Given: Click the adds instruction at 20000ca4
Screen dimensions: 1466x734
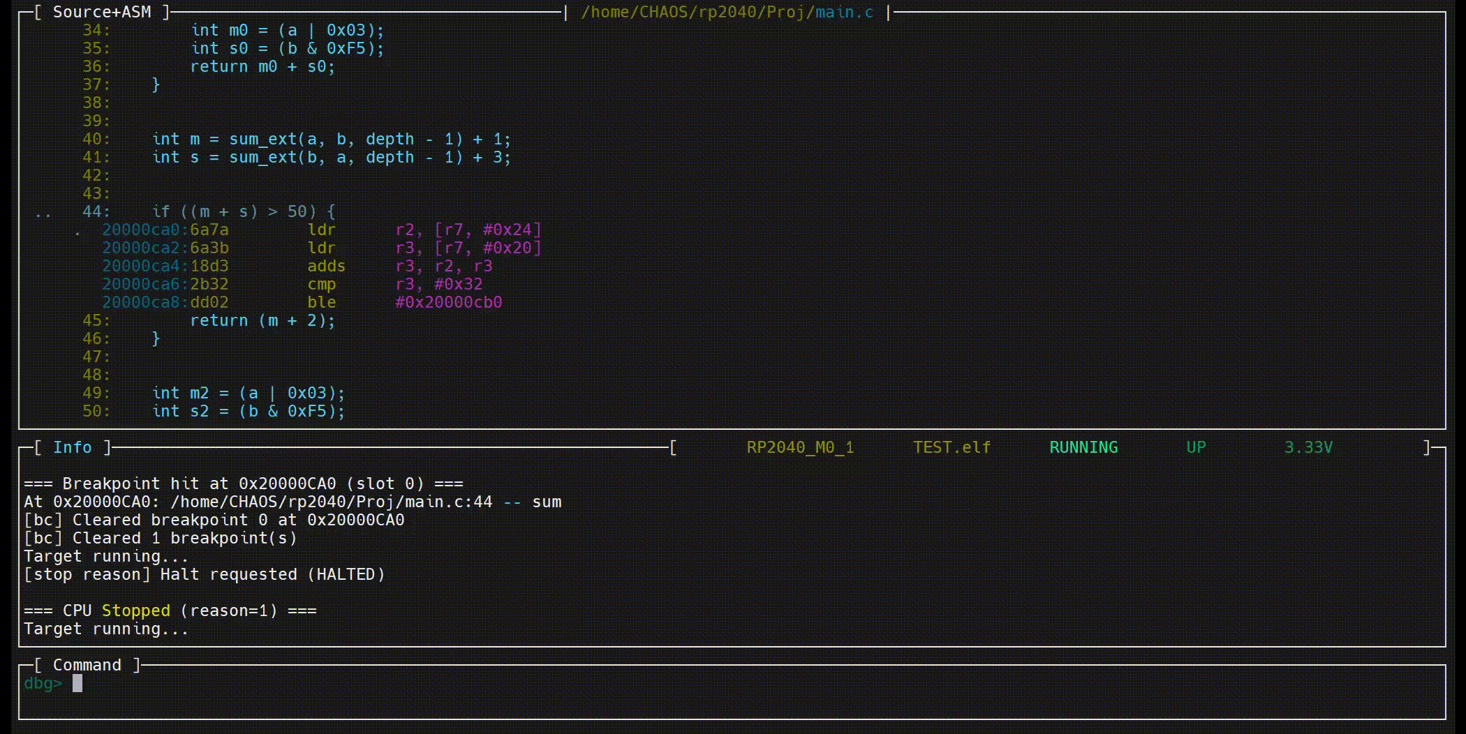Looking at the screenshot, I should click(326, 266).
